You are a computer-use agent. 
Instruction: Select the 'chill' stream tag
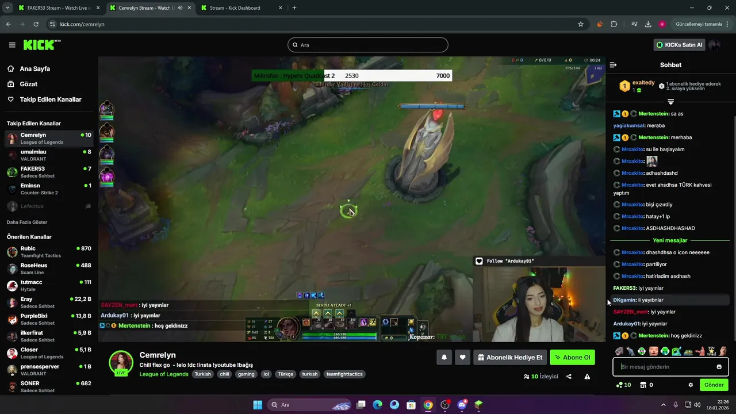point(224,374)
